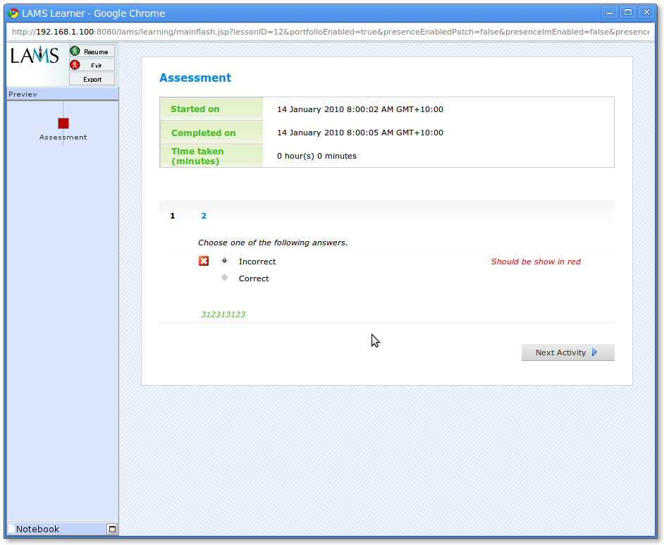Open the Preview panel header
The image size is (664, 545).
point(62,94)
